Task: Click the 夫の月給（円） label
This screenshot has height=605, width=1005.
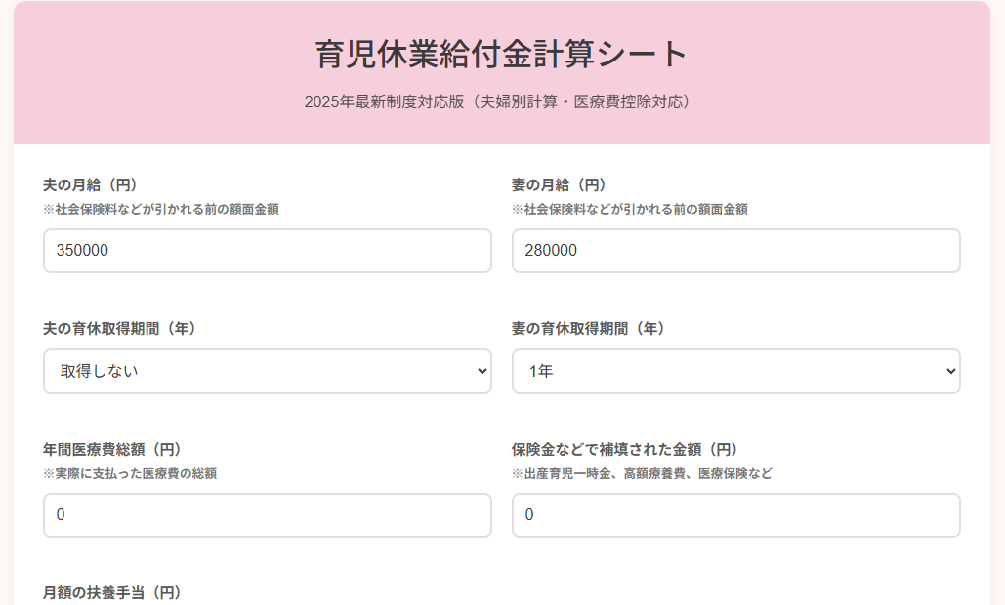Action: (90, 184)
